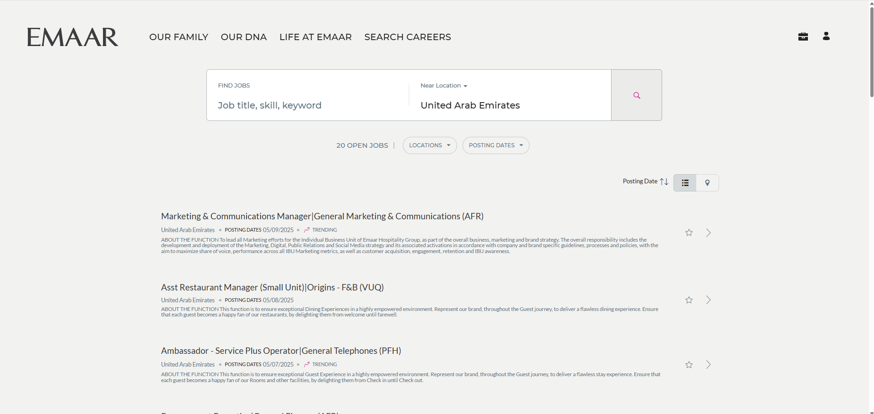874x414 pixels.
Task: Switch to map pin view icon
Action: click(707, 183)
